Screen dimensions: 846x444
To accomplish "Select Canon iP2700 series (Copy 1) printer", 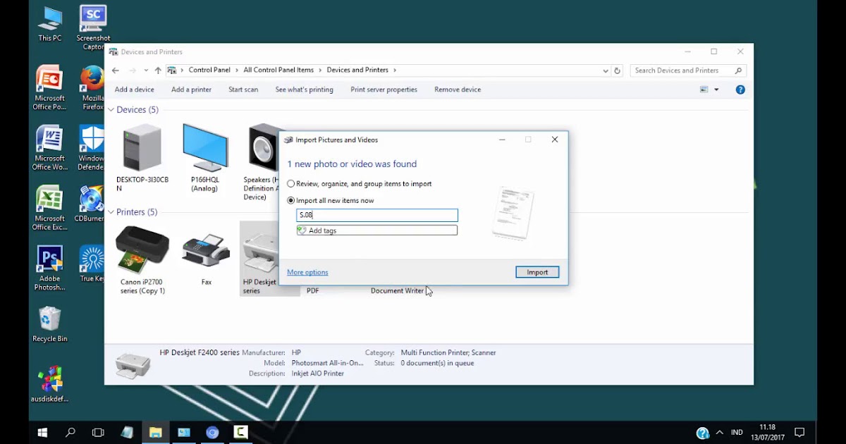I will click(x=142, y=260).
